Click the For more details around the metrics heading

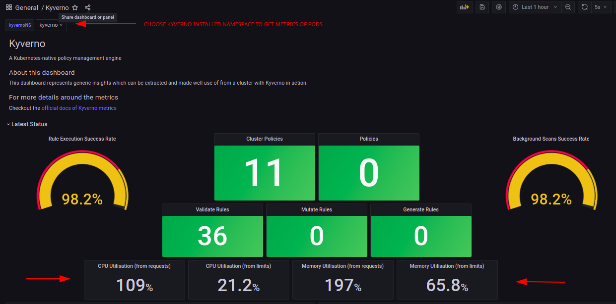coord(64,98)
